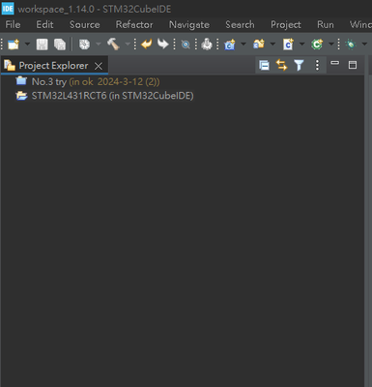Click the Debug bug icon
Viewport: 372px width, 387px height.
pos(351,45)
